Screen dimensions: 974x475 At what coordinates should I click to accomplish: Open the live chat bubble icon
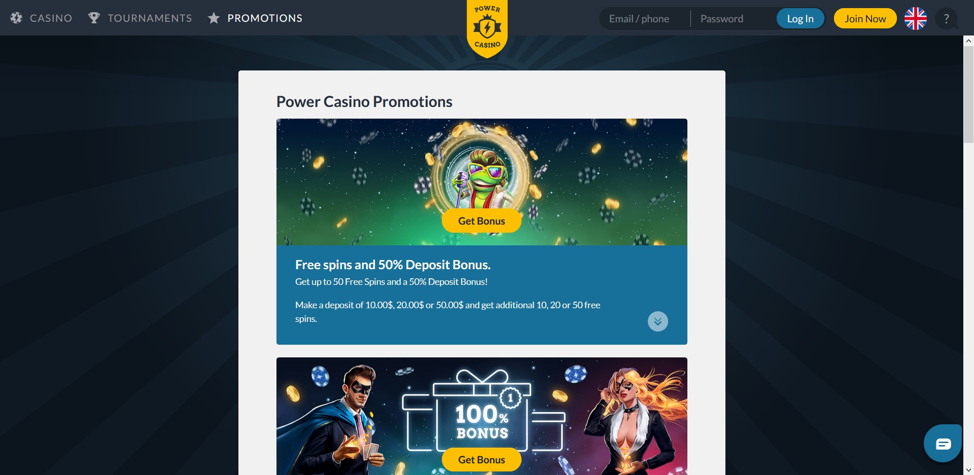point(943,444)
